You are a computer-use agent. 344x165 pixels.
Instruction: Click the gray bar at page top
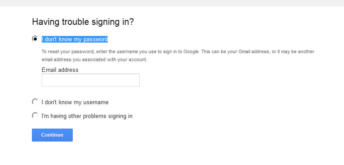(x=172, y=3)
